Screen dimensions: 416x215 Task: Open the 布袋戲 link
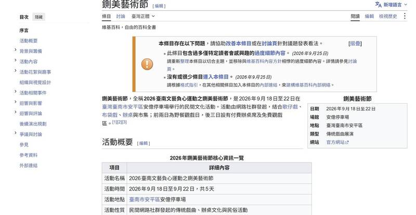tap(110, 115)
